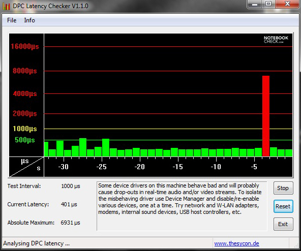Stop the latency analysis
Viewport: 301px width, 251px height.
point(283,188)
